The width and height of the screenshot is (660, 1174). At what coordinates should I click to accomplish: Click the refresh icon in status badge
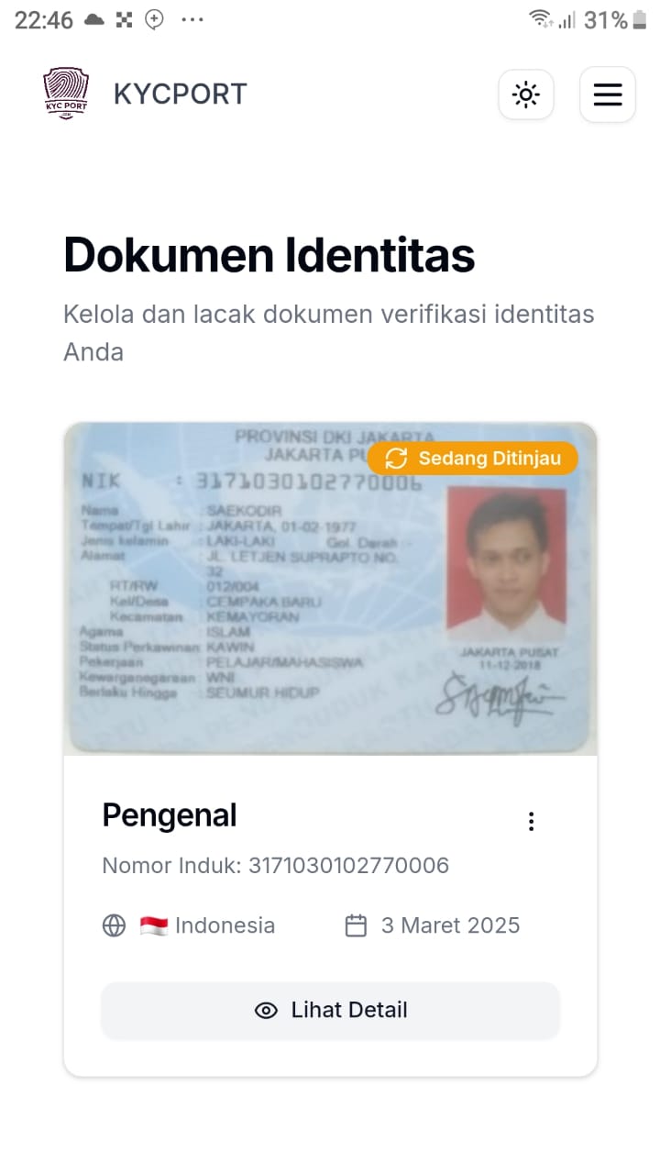396,459
